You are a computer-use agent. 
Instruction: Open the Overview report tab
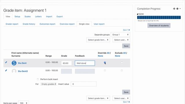[67, 24]
